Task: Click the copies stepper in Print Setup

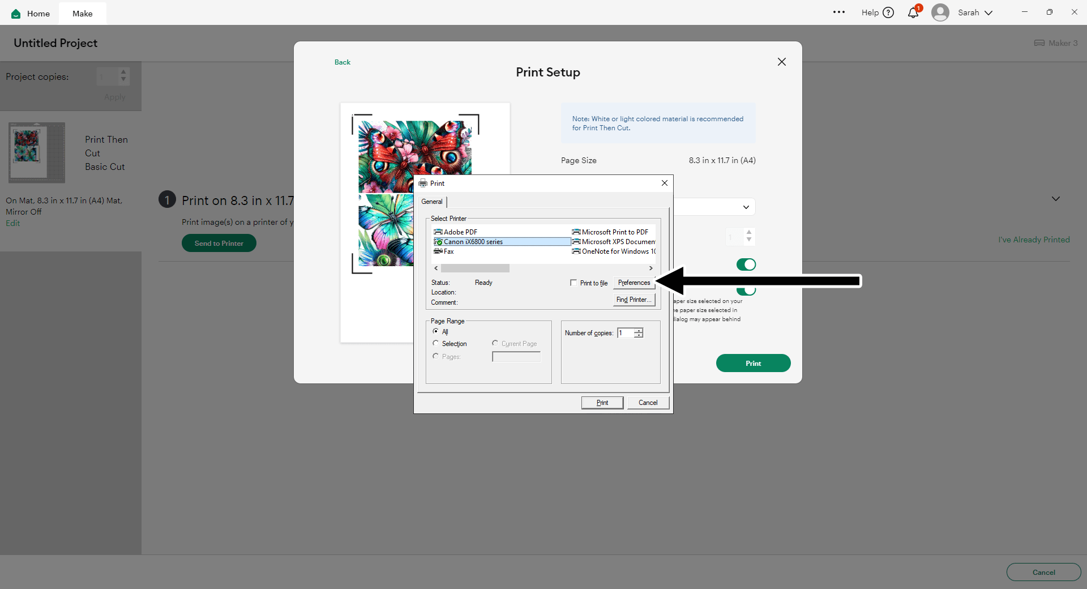Action: click(749, 236)
